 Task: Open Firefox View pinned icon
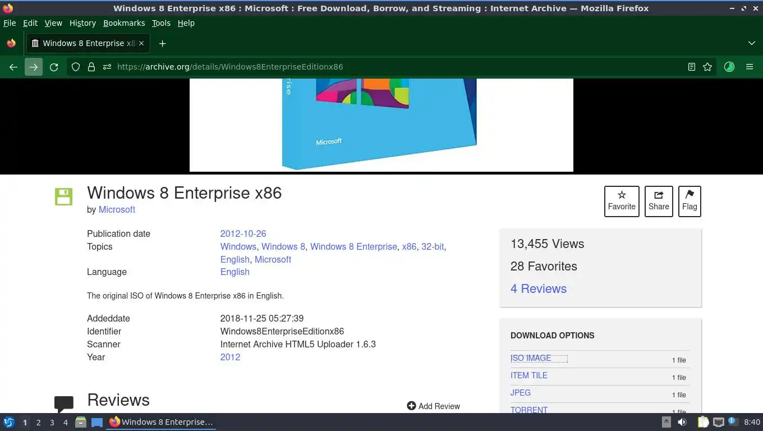[11, 43]
